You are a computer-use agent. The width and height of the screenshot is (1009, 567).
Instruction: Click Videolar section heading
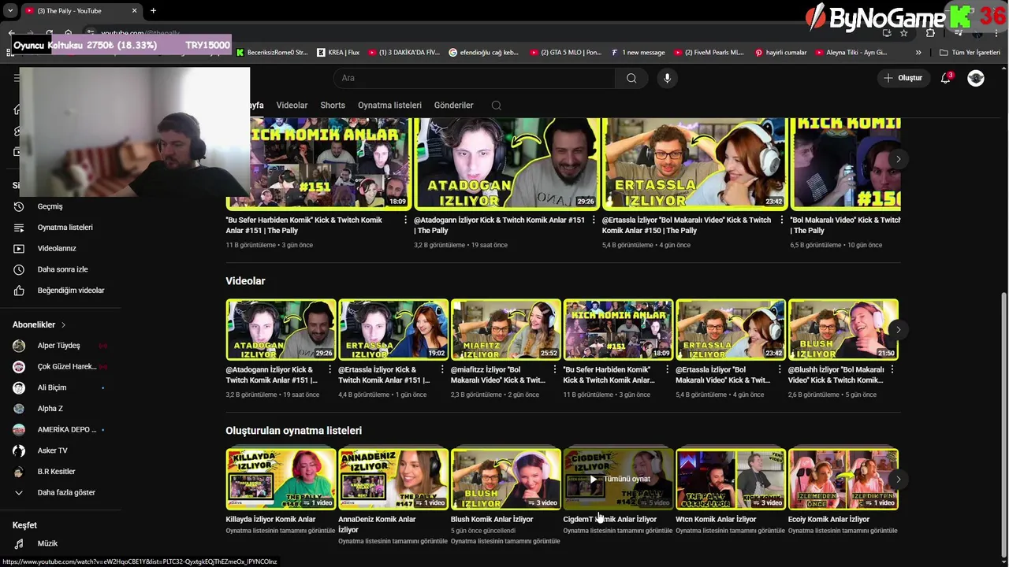click(245, 281)
